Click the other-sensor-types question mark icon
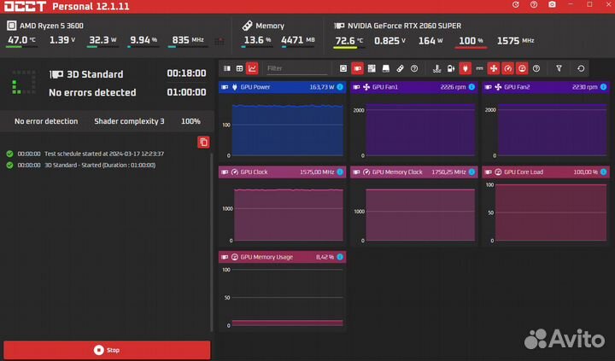Viewport: 615px width, 361px height. click(536, 68)
